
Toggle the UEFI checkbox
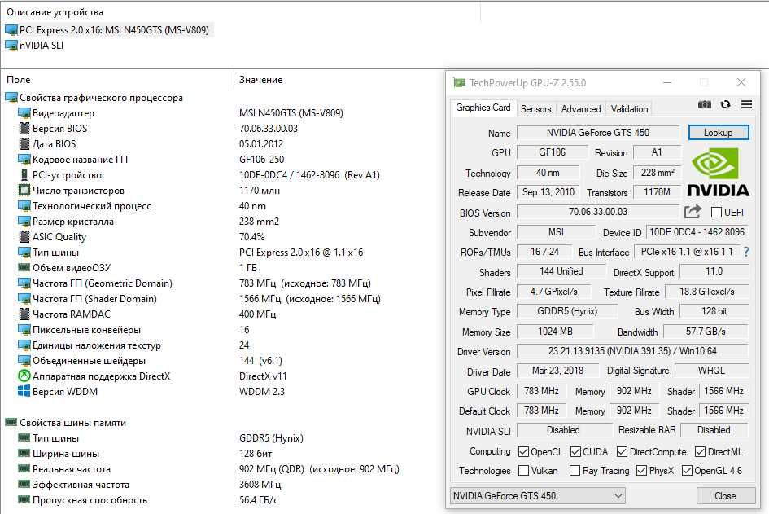click(716, 212)
